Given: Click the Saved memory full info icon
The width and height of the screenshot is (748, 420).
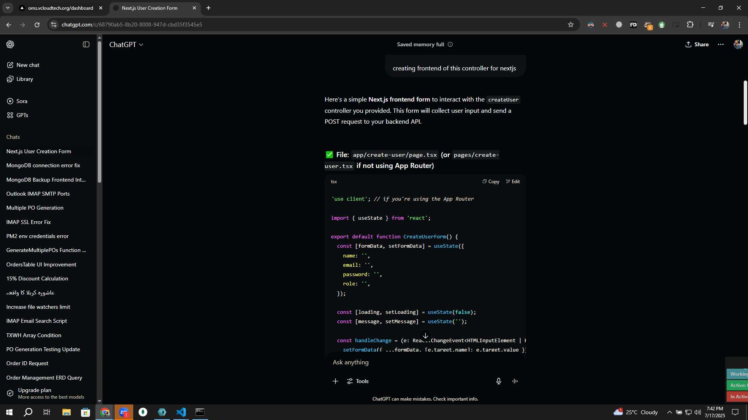Looking at the screenshot, I should tap(450, 44).
